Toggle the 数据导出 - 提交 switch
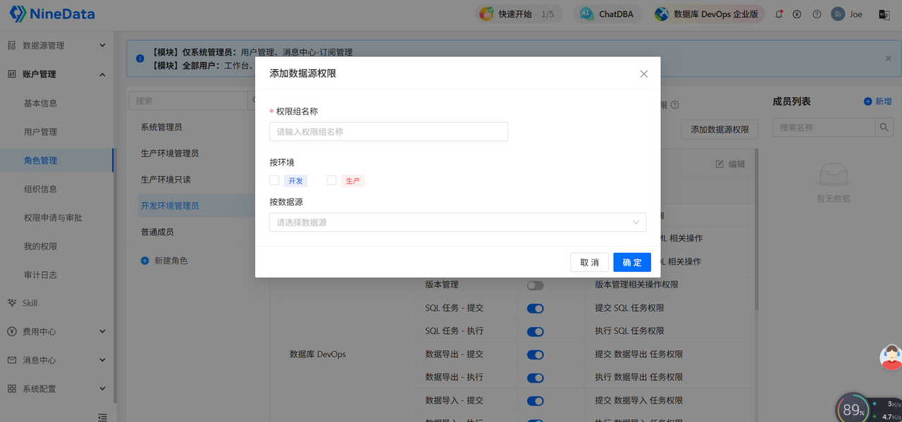The width and height of the screenshot is (902, 422). point(536,354)
